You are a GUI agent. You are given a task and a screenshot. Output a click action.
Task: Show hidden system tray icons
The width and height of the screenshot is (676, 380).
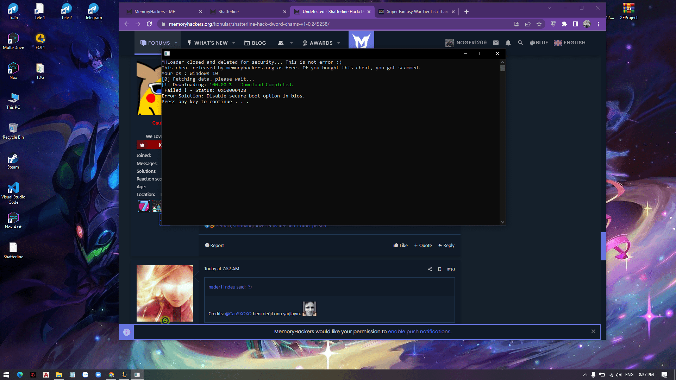click(585, 375)
